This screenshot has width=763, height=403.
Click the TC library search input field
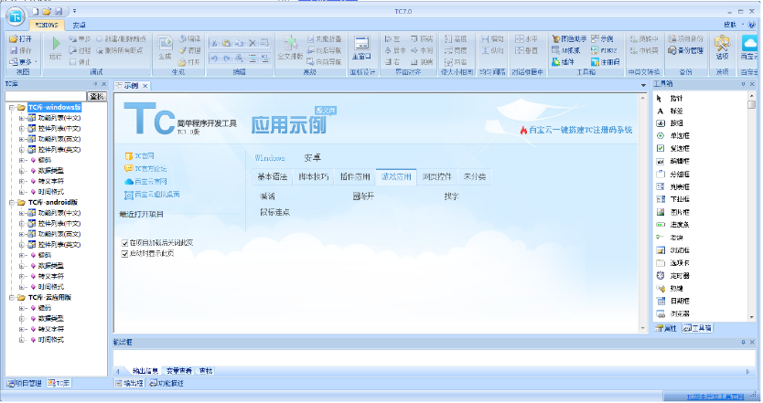point(47,96)
